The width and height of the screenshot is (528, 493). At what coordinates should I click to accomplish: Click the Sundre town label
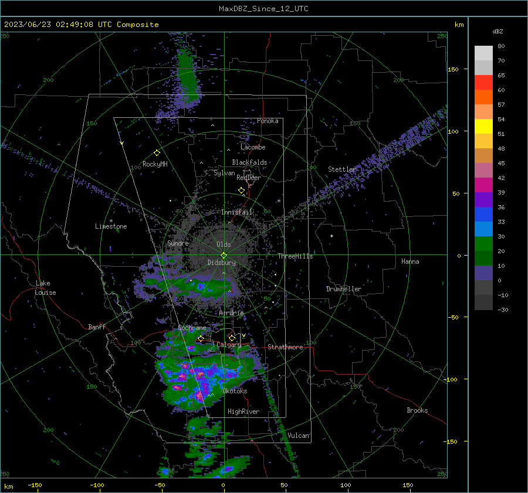tap(178, 243)
